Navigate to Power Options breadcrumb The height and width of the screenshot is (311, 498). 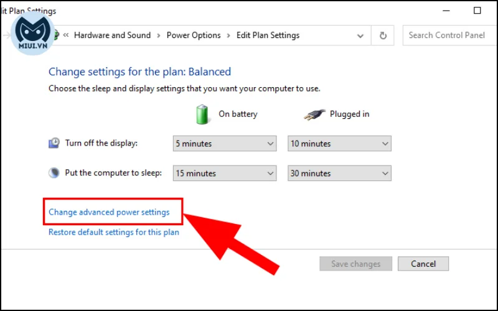[194, 35]
